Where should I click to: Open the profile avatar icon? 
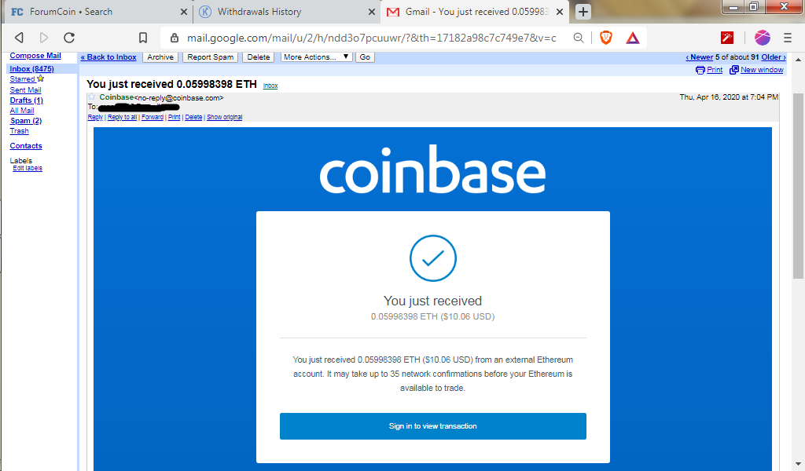(x=763, y=38)
